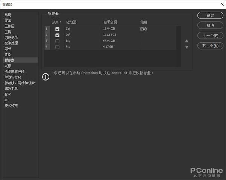
Task: Go to next page with 下一个(N)
Action: pyautogui.click(x=210, y=46)
